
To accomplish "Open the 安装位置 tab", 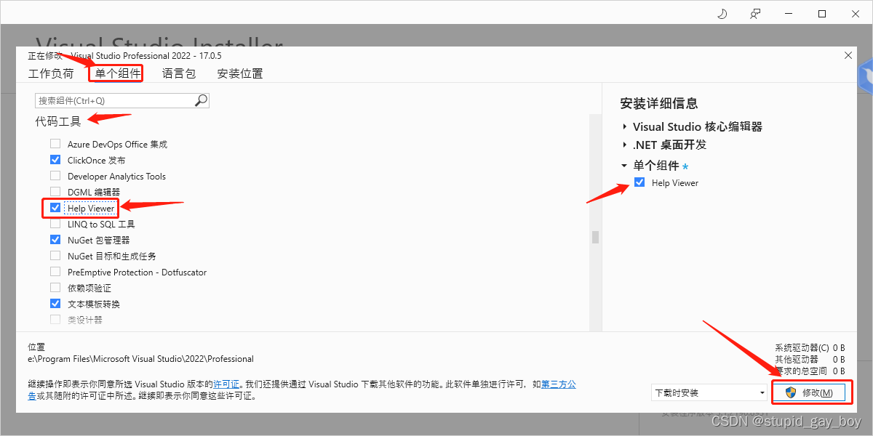I will 240,73.
